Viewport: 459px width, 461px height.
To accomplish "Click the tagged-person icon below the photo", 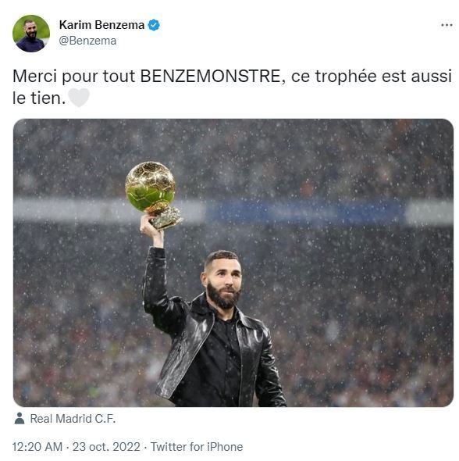I will point(20,418).
